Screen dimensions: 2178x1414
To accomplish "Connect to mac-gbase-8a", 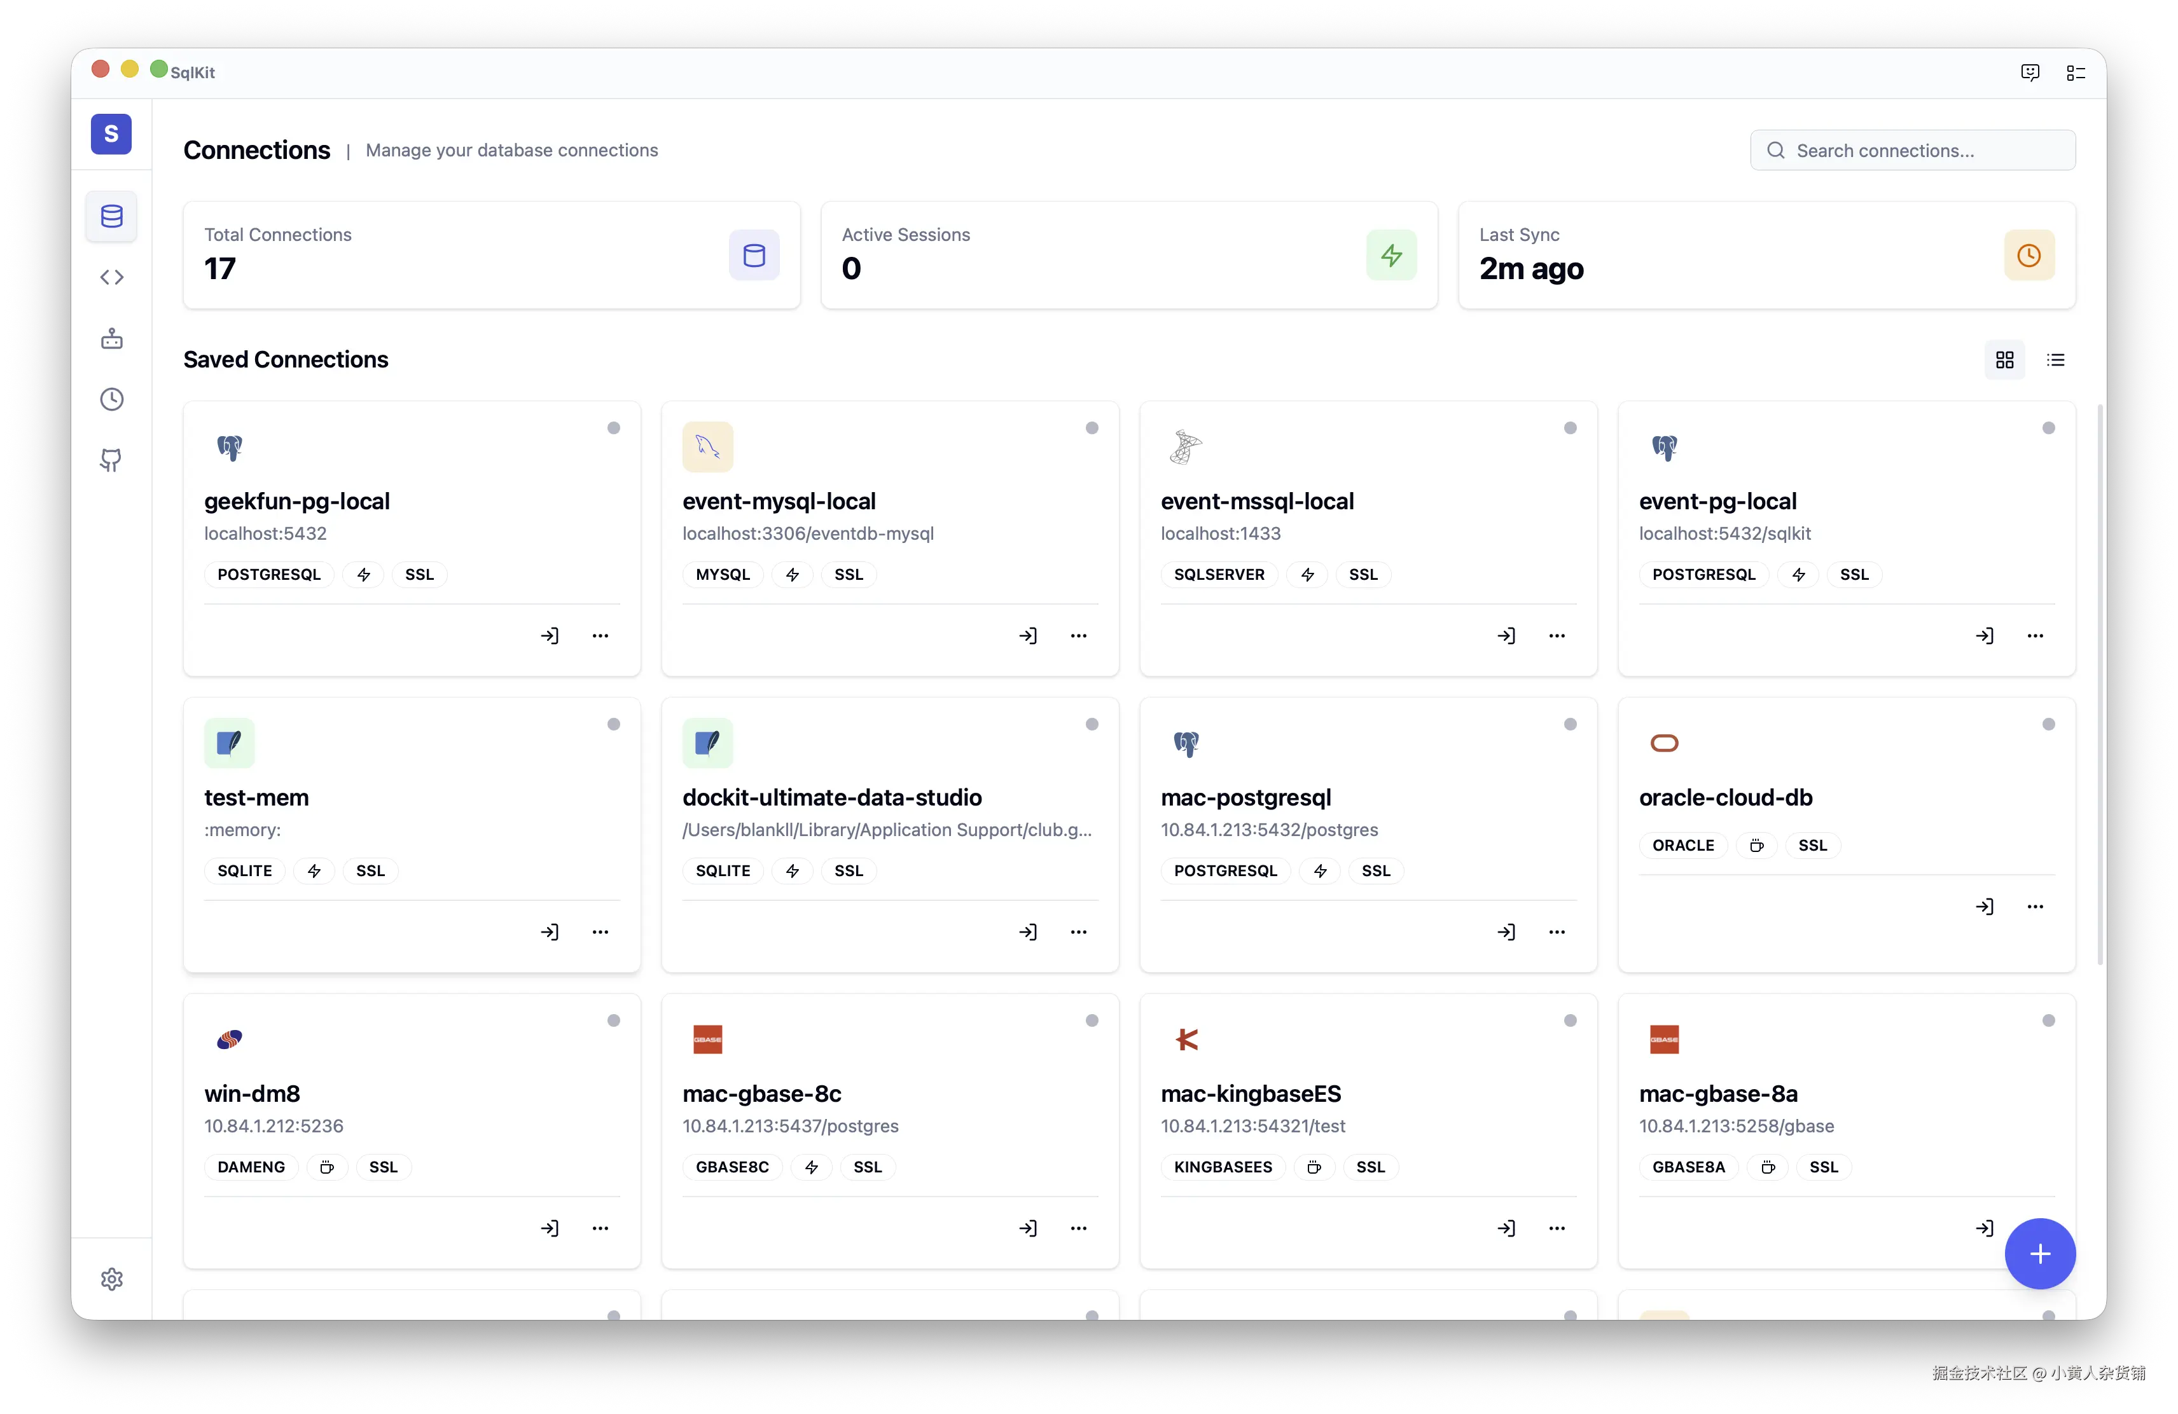I will coord(1985,1228).
